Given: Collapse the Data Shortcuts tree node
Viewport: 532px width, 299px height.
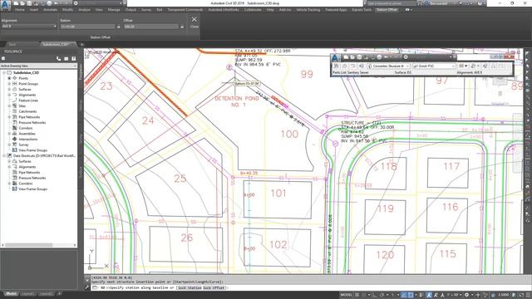Looking at the screenshot, I should coord(3,156).
